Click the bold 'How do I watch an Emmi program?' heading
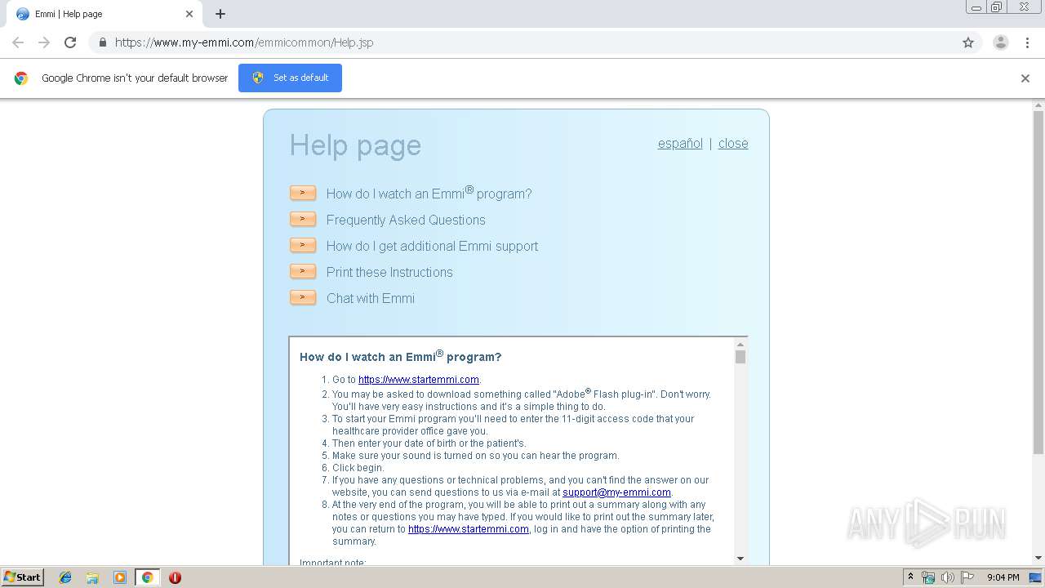Viewport: 1045px width, 588px height. (400, 356)
